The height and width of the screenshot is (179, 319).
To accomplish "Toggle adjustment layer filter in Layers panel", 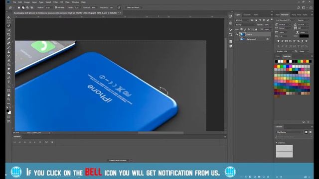I will 256,20.
